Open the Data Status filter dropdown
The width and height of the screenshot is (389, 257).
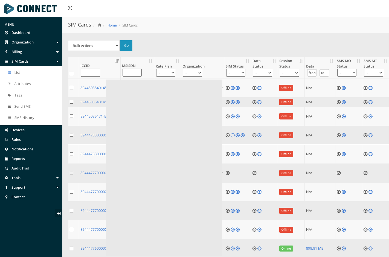[263, 73]
